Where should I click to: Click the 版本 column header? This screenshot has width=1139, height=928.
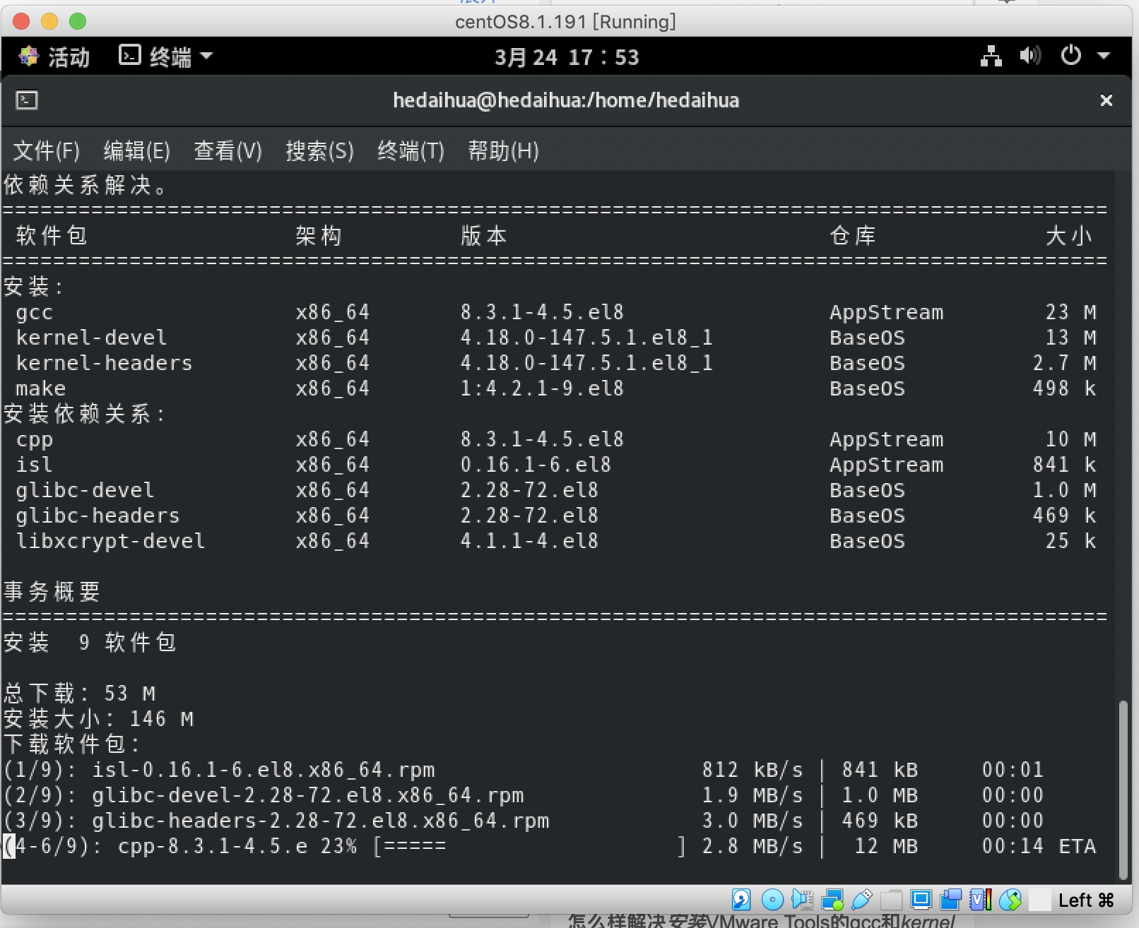tap(484, 235)
